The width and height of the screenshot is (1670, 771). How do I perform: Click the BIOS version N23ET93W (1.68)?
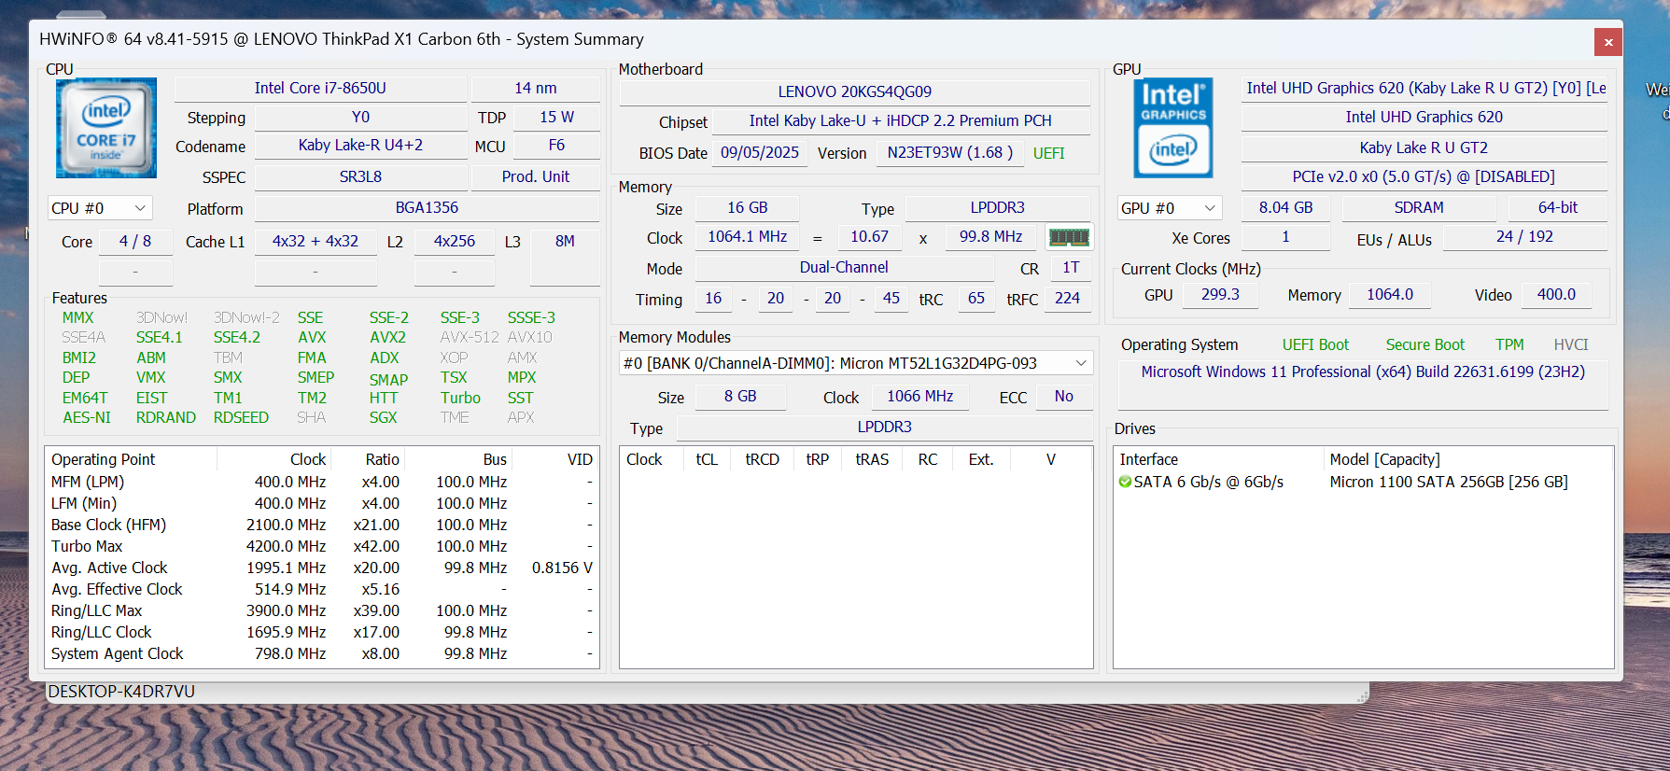[x=950, y=153]
